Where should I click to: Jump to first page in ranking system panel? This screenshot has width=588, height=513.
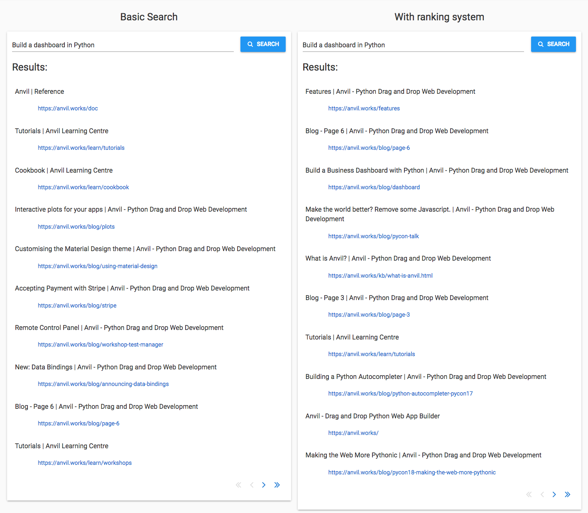[529, 494]
